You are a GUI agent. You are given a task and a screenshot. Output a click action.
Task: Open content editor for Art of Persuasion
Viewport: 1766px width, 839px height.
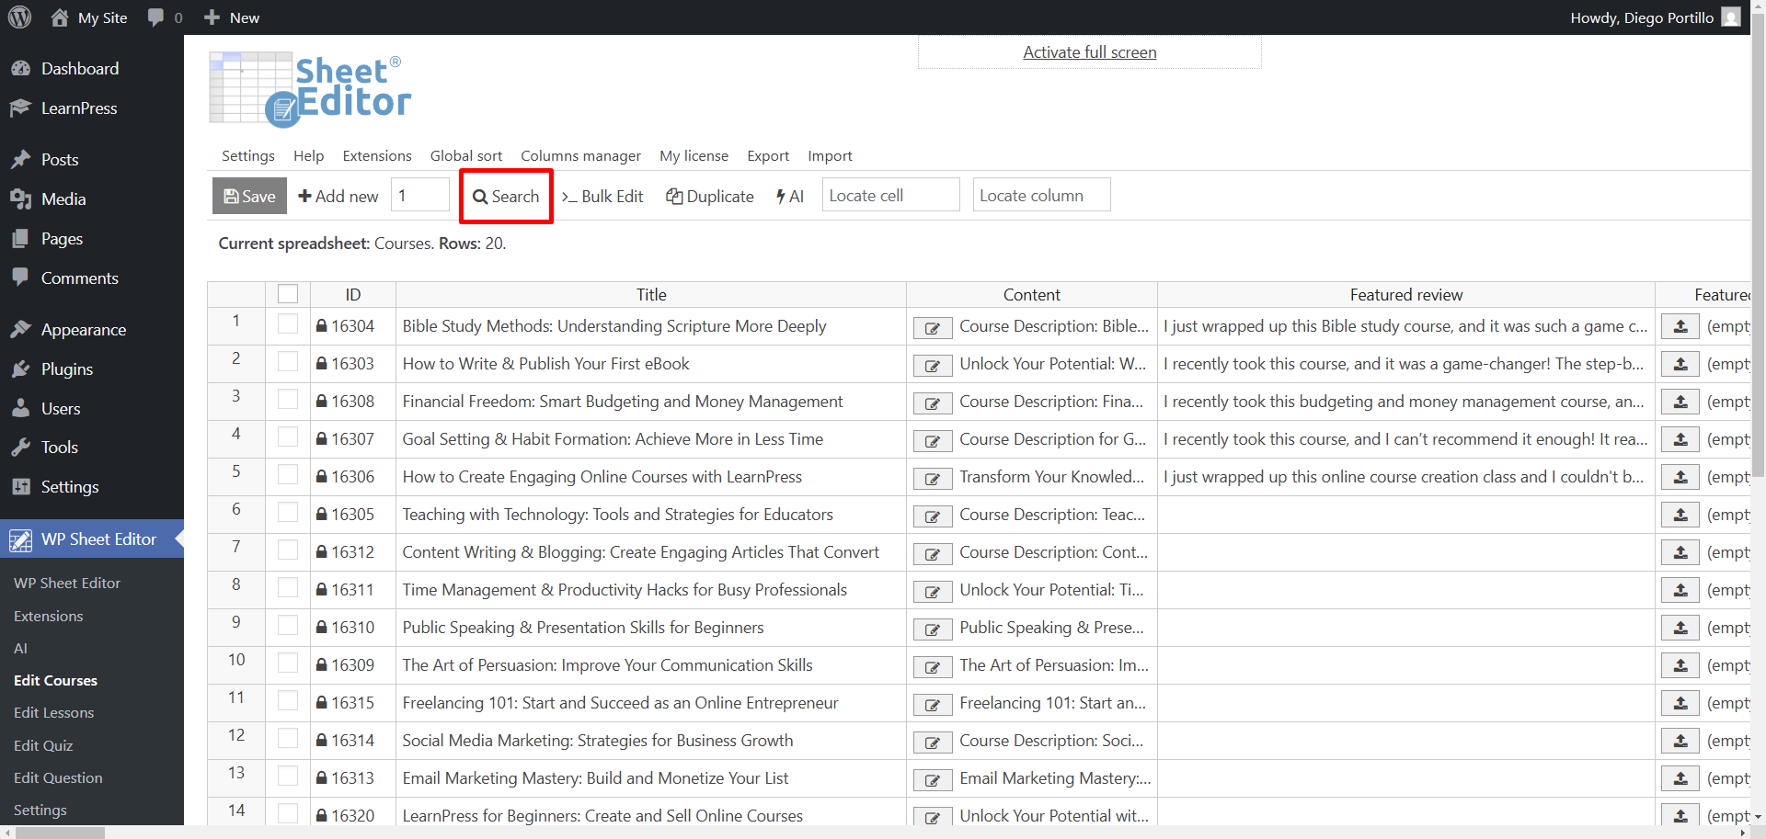pyautogui.click(x=933, y=667)
